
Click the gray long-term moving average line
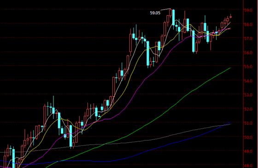click(164, 137)
